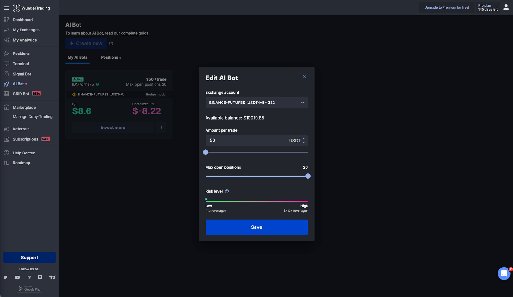The height and width of the screenshot is (297, 513).
Task: Click the Max open positions slider handle
Action: click(308, 176)
